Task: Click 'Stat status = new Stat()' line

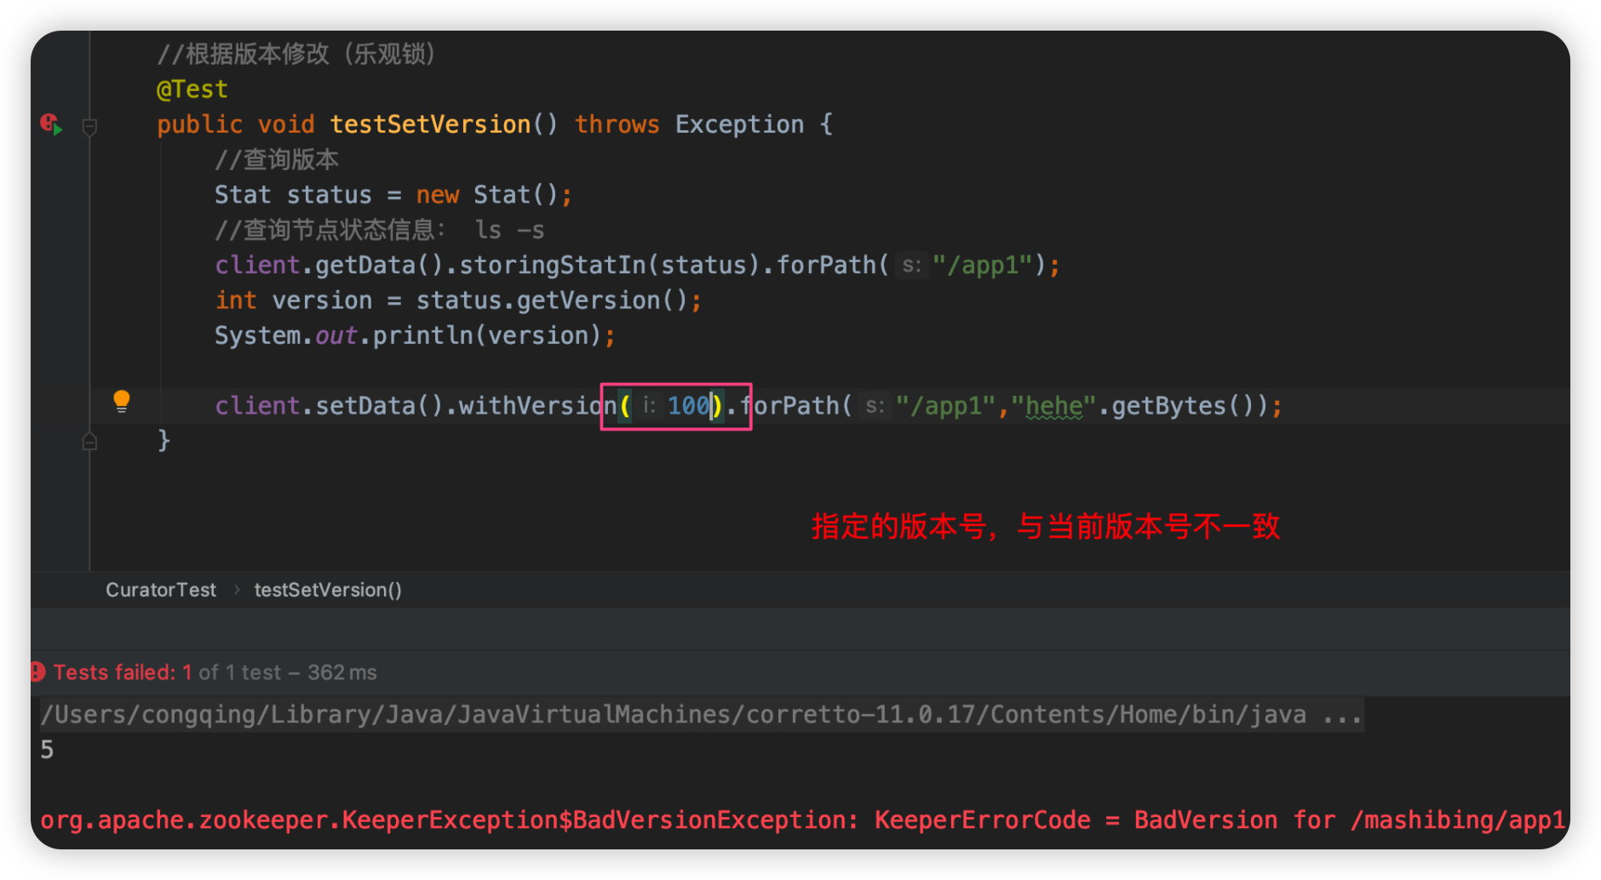Action: pyautogui.click(x=393, y=195)
